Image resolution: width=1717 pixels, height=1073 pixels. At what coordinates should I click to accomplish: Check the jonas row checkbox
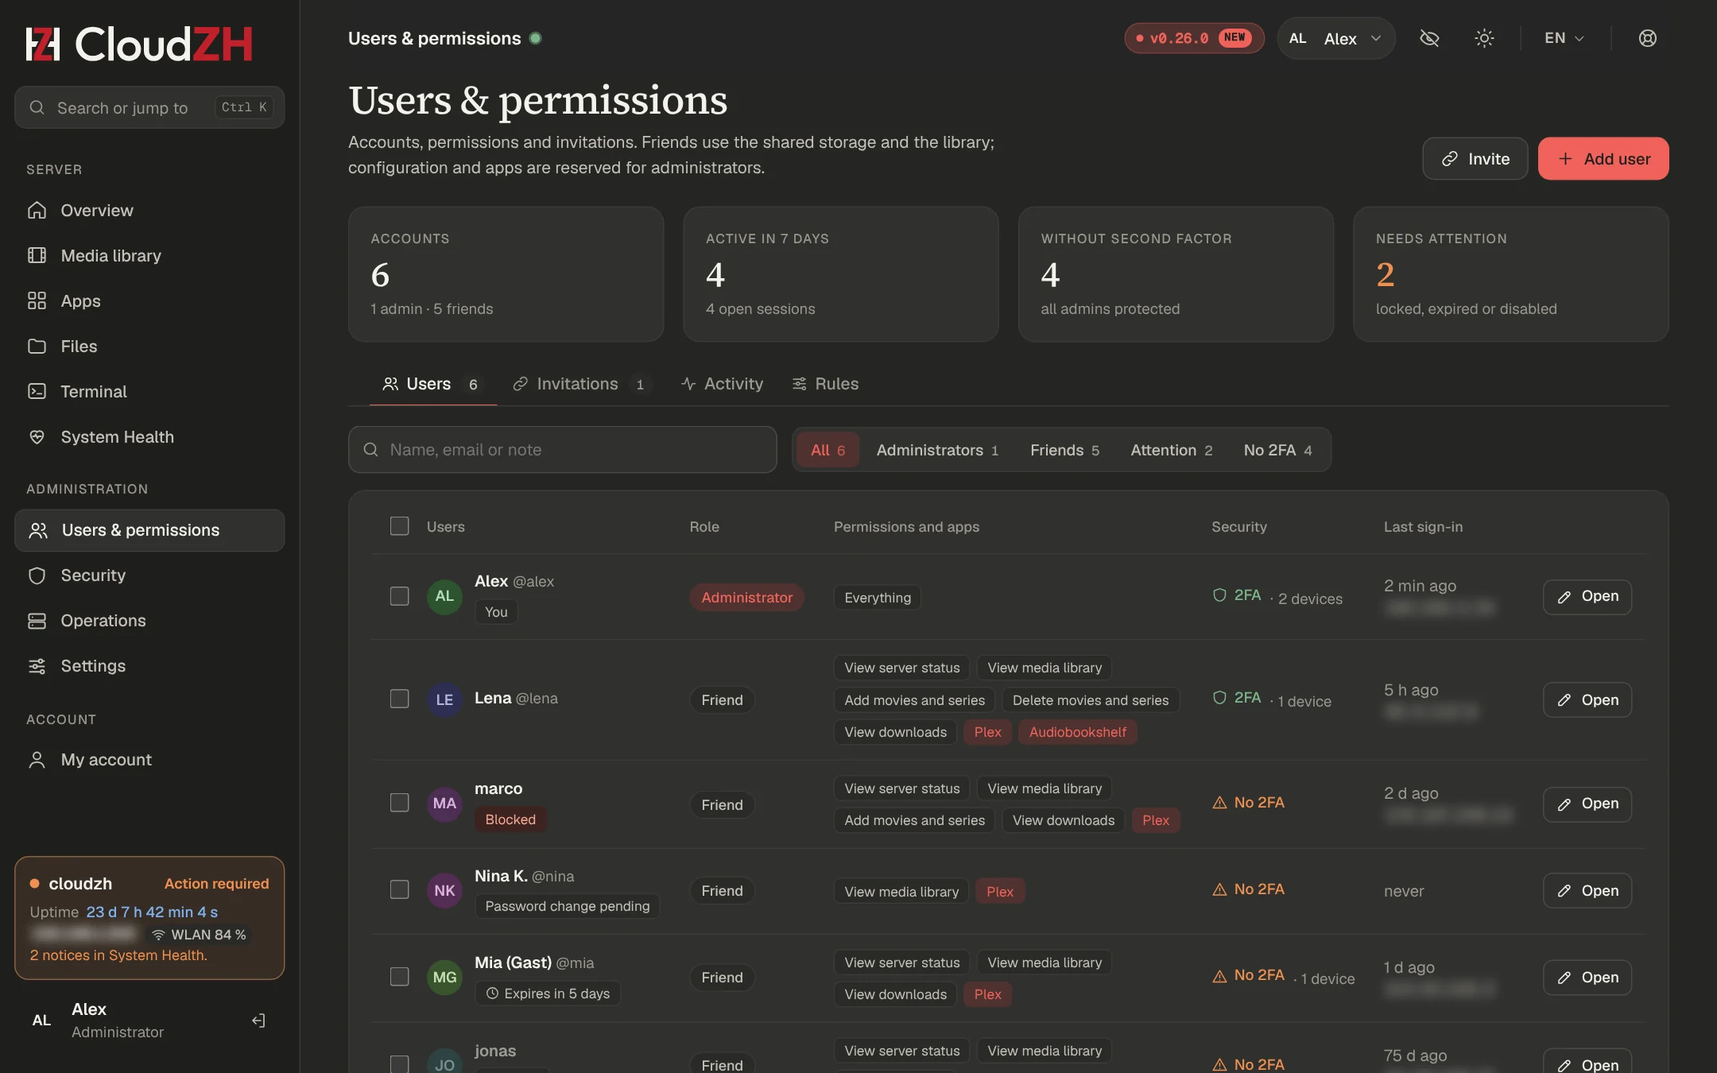click(x=400, y=1064)
